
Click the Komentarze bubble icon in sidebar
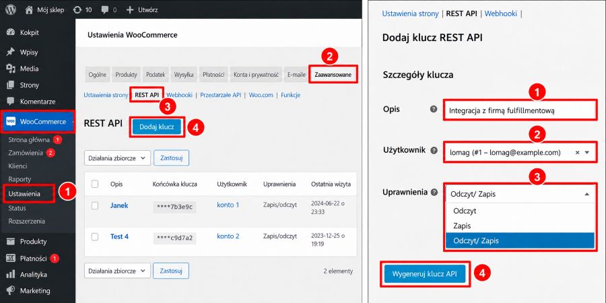(11, 102)
